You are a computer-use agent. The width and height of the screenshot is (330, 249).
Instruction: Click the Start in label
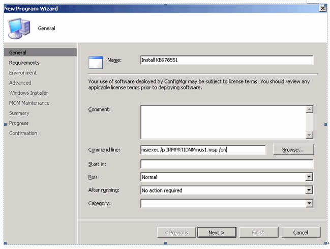(x=97, y=164)
